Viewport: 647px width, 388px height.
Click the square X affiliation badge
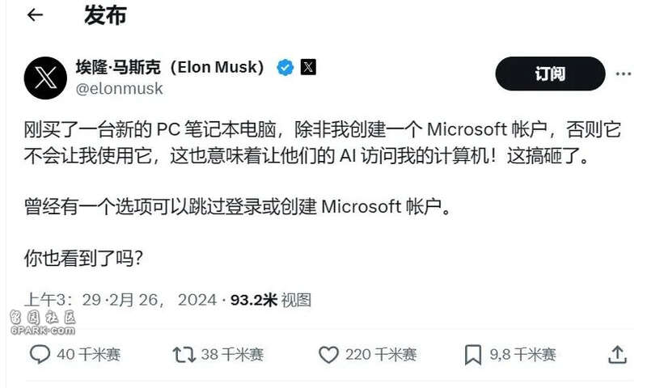click(x=308, y=67)
